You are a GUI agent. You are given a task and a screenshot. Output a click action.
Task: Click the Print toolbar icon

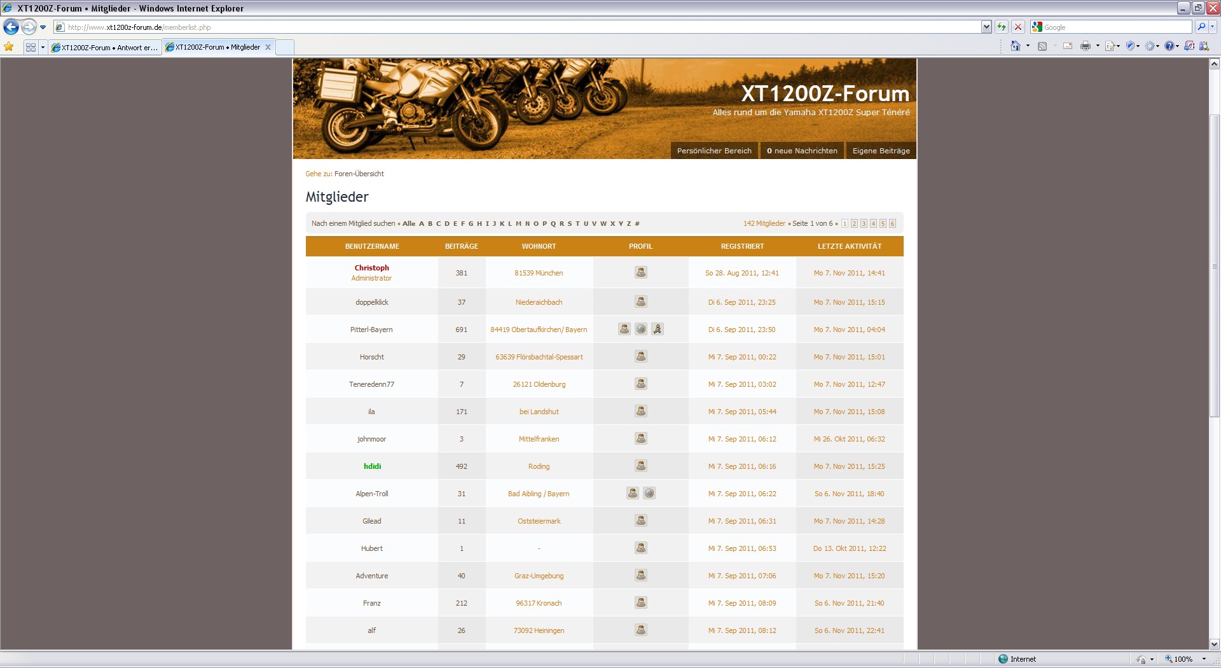1085,46
